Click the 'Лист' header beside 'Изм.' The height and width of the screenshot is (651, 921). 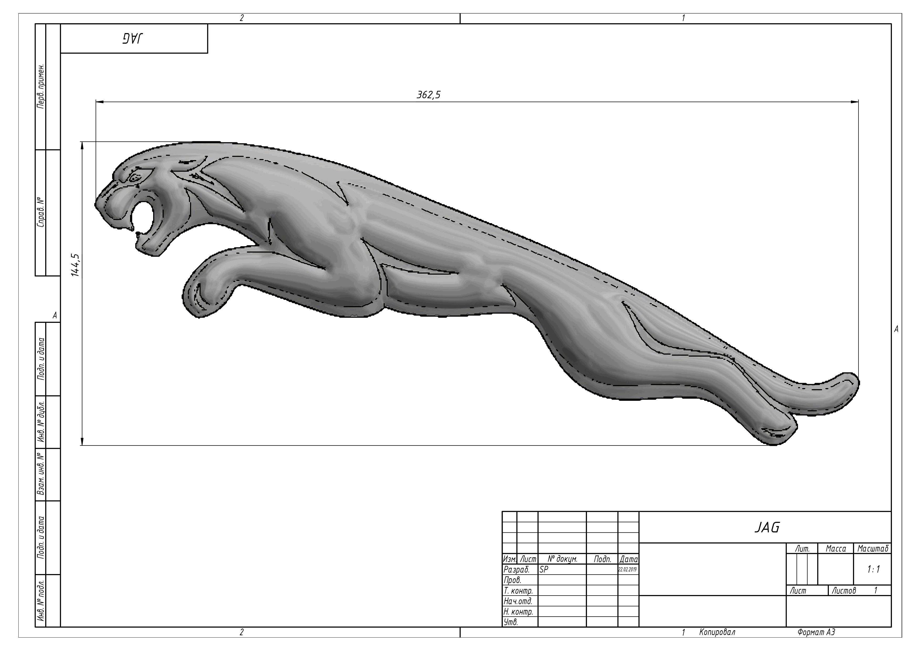click(x=528, y=559)
